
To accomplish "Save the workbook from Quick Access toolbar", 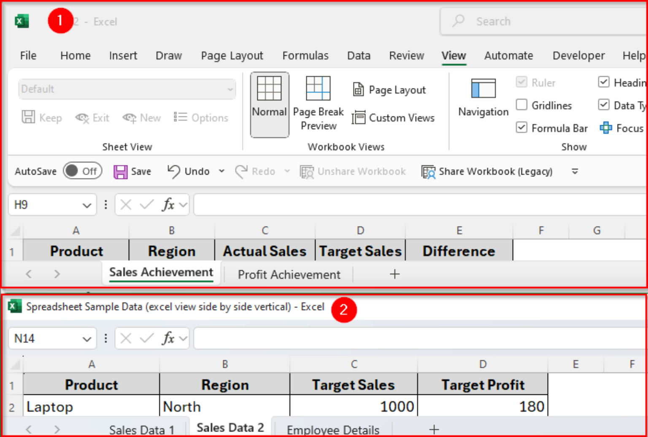I will 132,171.
